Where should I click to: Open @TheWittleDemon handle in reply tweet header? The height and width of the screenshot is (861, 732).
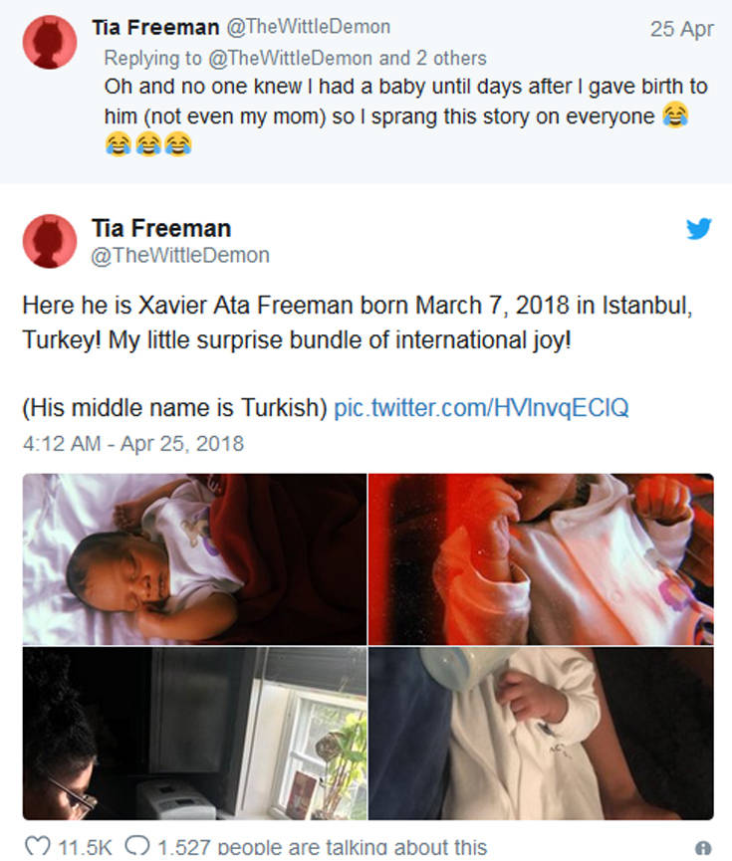pos(309,26)
